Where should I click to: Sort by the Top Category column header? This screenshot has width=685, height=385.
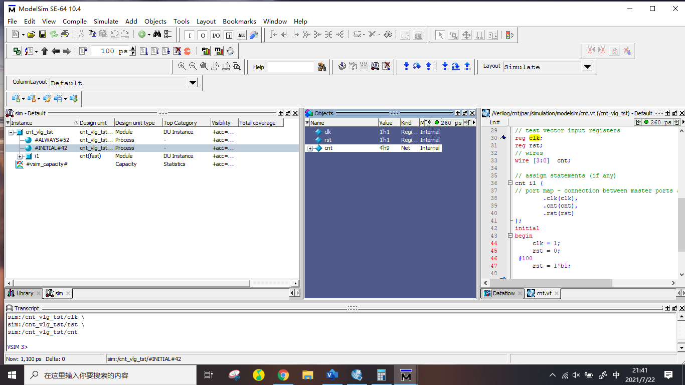(186, 123)
